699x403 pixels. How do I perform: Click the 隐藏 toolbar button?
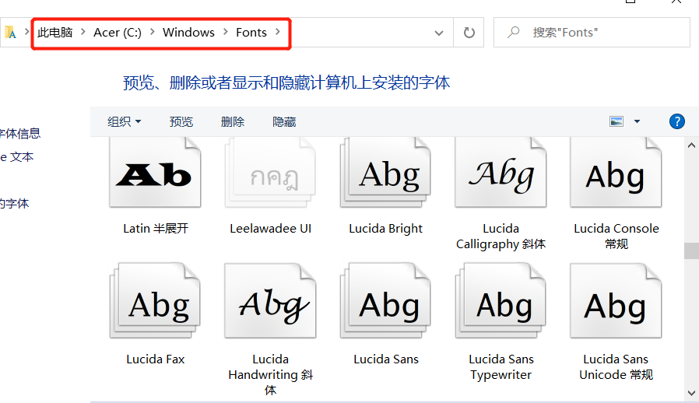pos(284,121)
